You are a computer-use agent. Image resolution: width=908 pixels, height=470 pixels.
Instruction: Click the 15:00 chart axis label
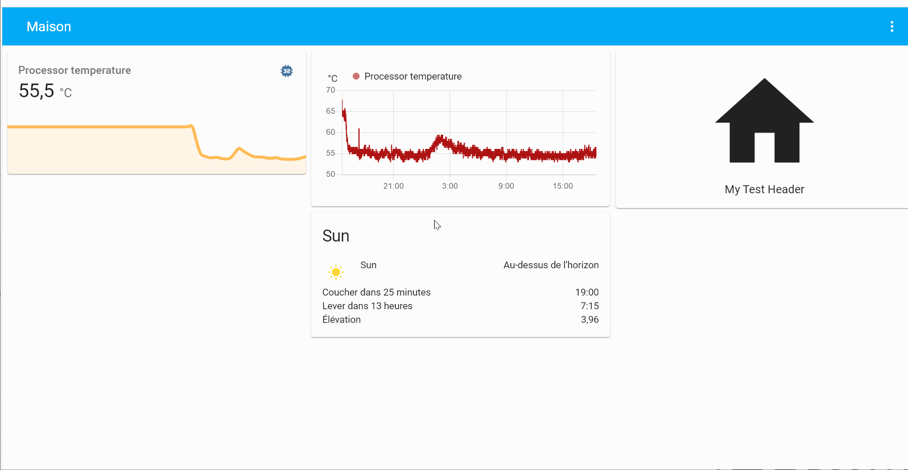tap(563, 186)
